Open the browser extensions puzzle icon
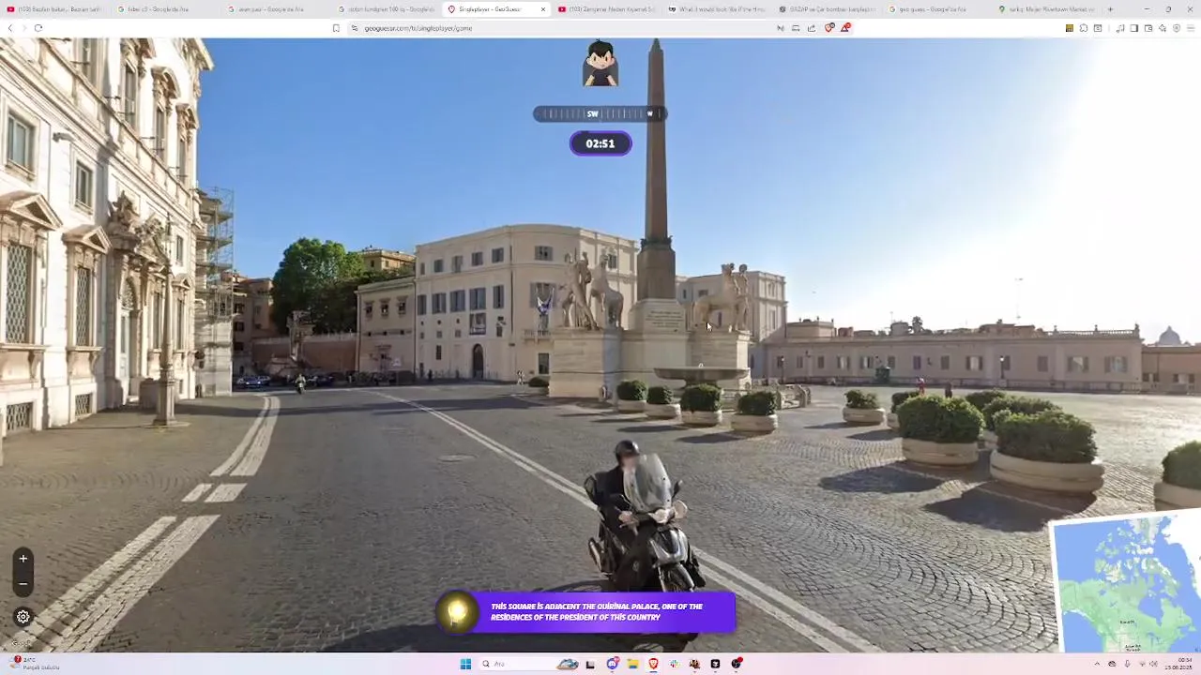The height and width of the screenshot is (675, 1201). tap(1083, 28)
